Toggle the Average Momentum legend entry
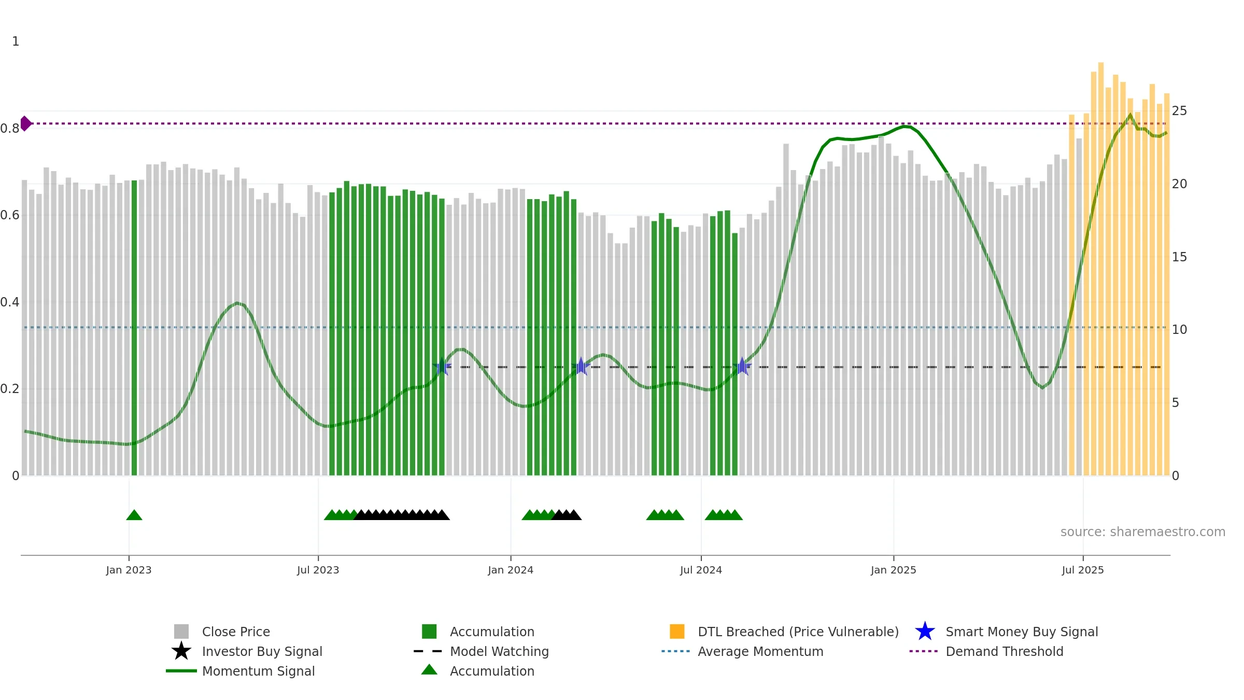 click(742, 651)
